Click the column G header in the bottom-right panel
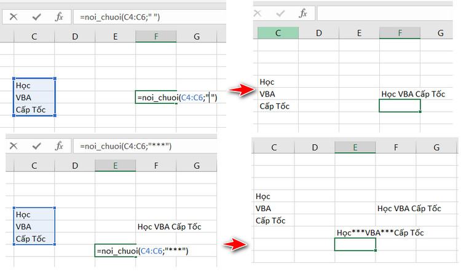This screenshot has width=461, height=272. (x=436, y=147)
